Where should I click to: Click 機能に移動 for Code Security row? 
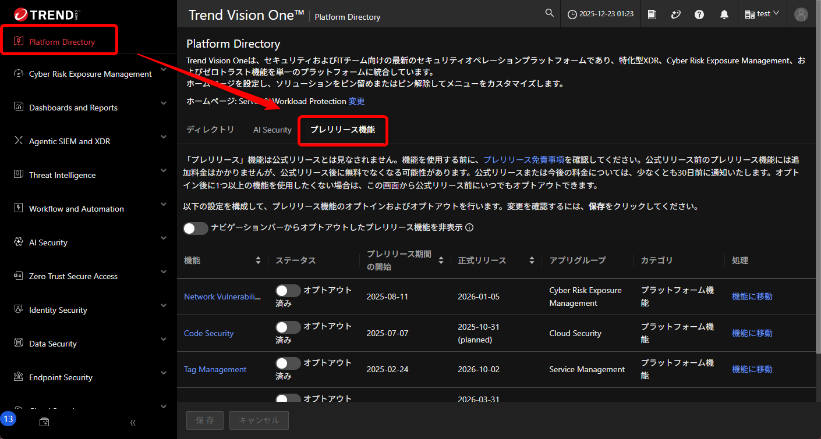(752, 333)
